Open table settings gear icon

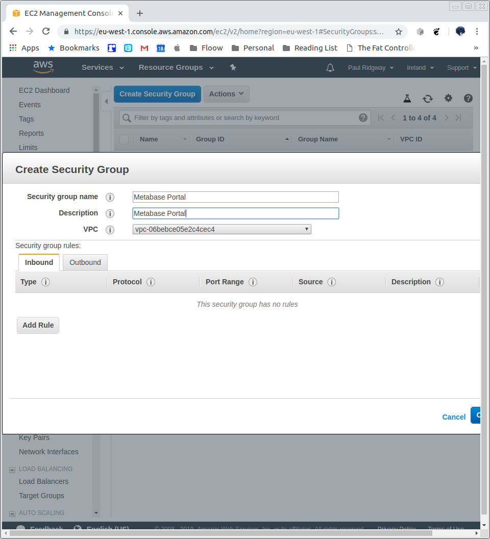448,99
